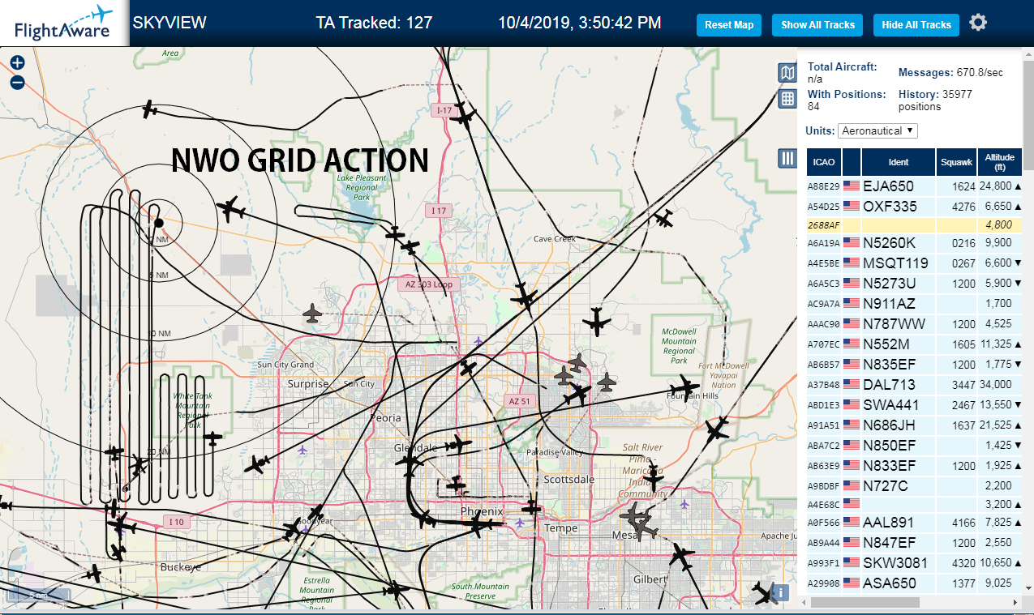
Task: Select the aircraft beside White Tank Mountain park
Action: pyautogui.click(x=212, y=438)
